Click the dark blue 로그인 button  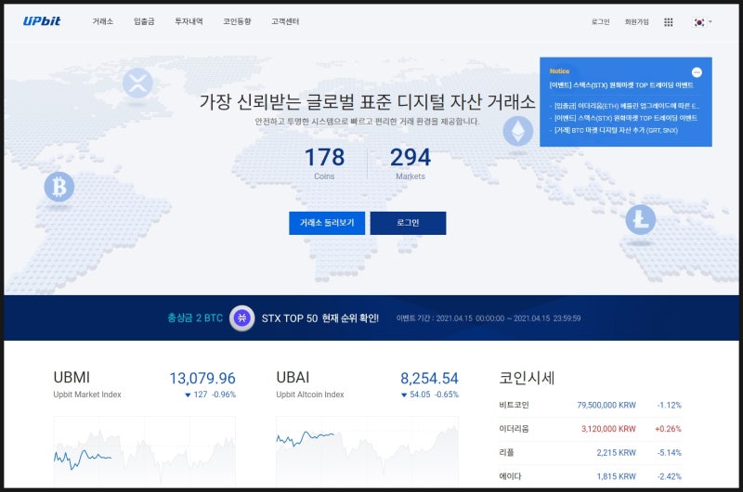coord(408,223)
